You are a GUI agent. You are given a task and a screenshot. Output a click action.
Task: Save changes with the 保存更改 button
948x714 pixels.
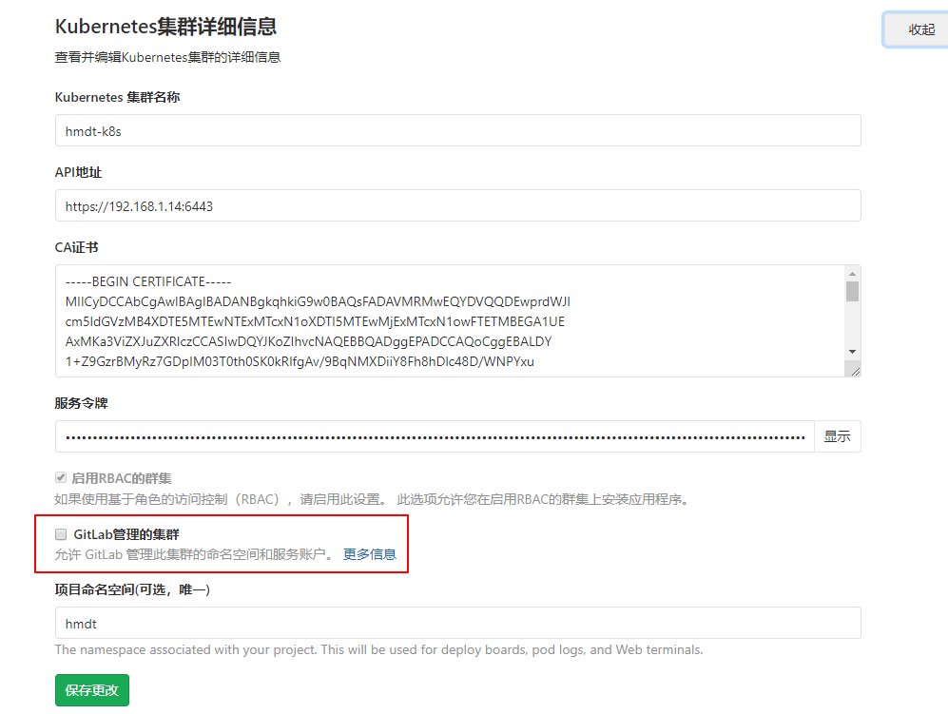[91, 690]
